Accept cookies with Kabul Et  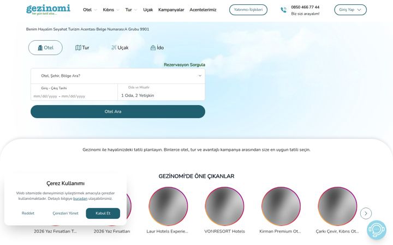pos(103,213)
